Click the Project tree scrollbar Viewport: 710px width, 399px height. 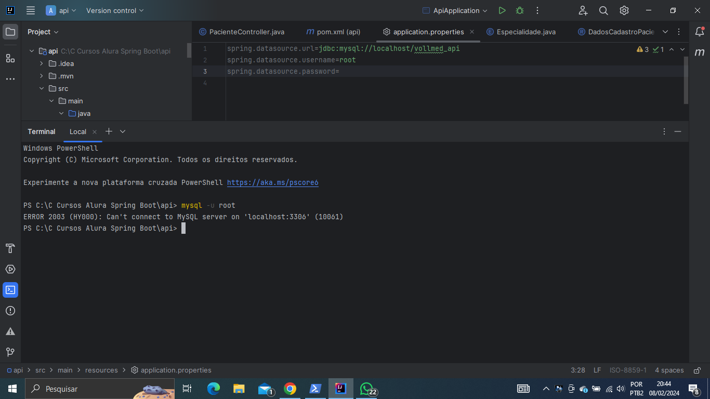tap(189, 50)
